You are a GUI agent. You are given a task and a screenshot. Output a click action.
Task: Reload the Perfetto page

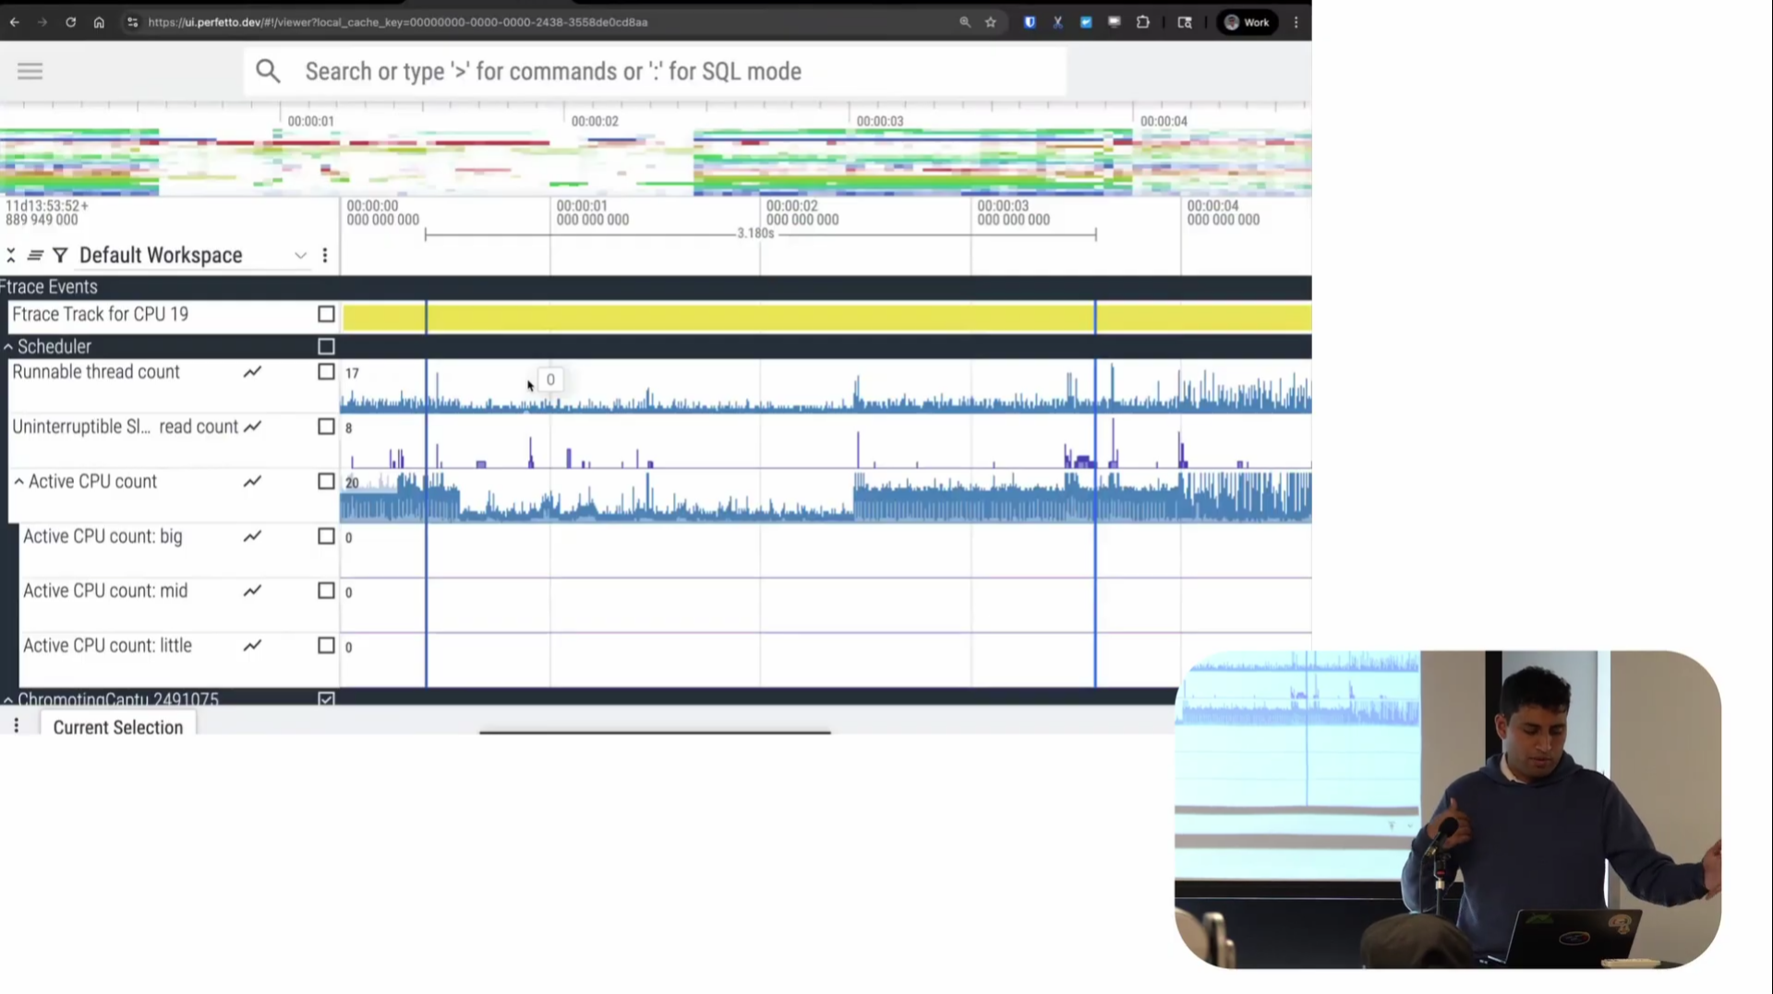tap(70, 22)
